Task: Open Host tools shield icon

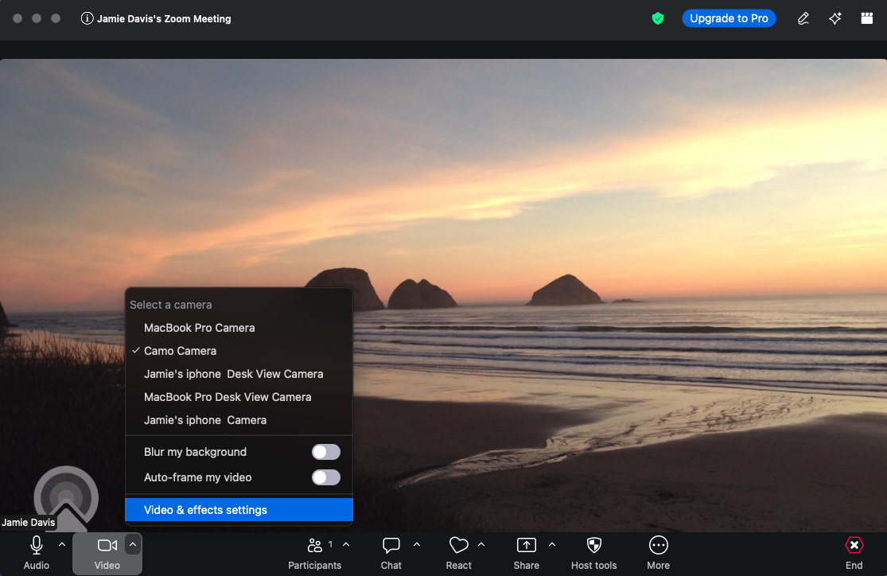Action: coord(593,546)
